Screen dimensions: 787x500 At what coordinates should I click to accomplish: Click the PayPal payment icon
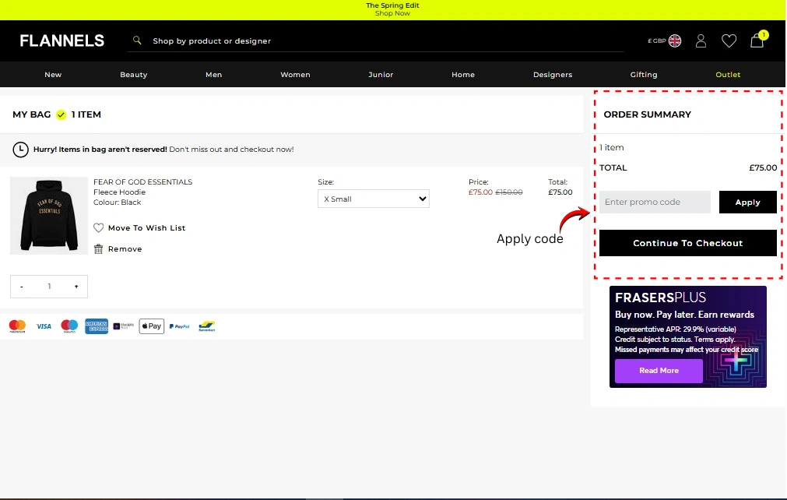[179, 326]
